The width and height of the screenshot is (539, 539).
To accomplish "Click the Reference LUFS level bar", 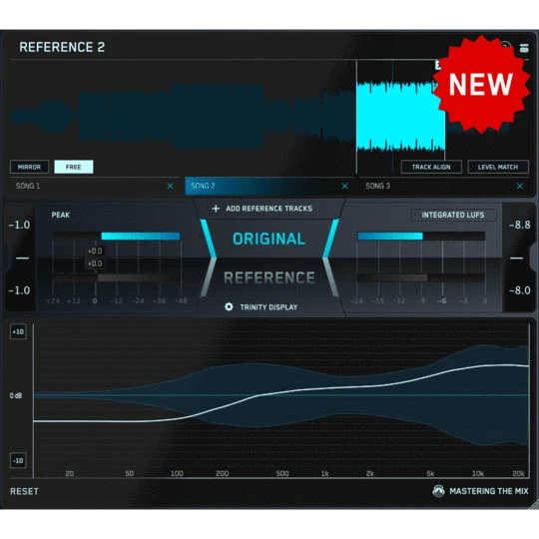I will pos(392,277).
